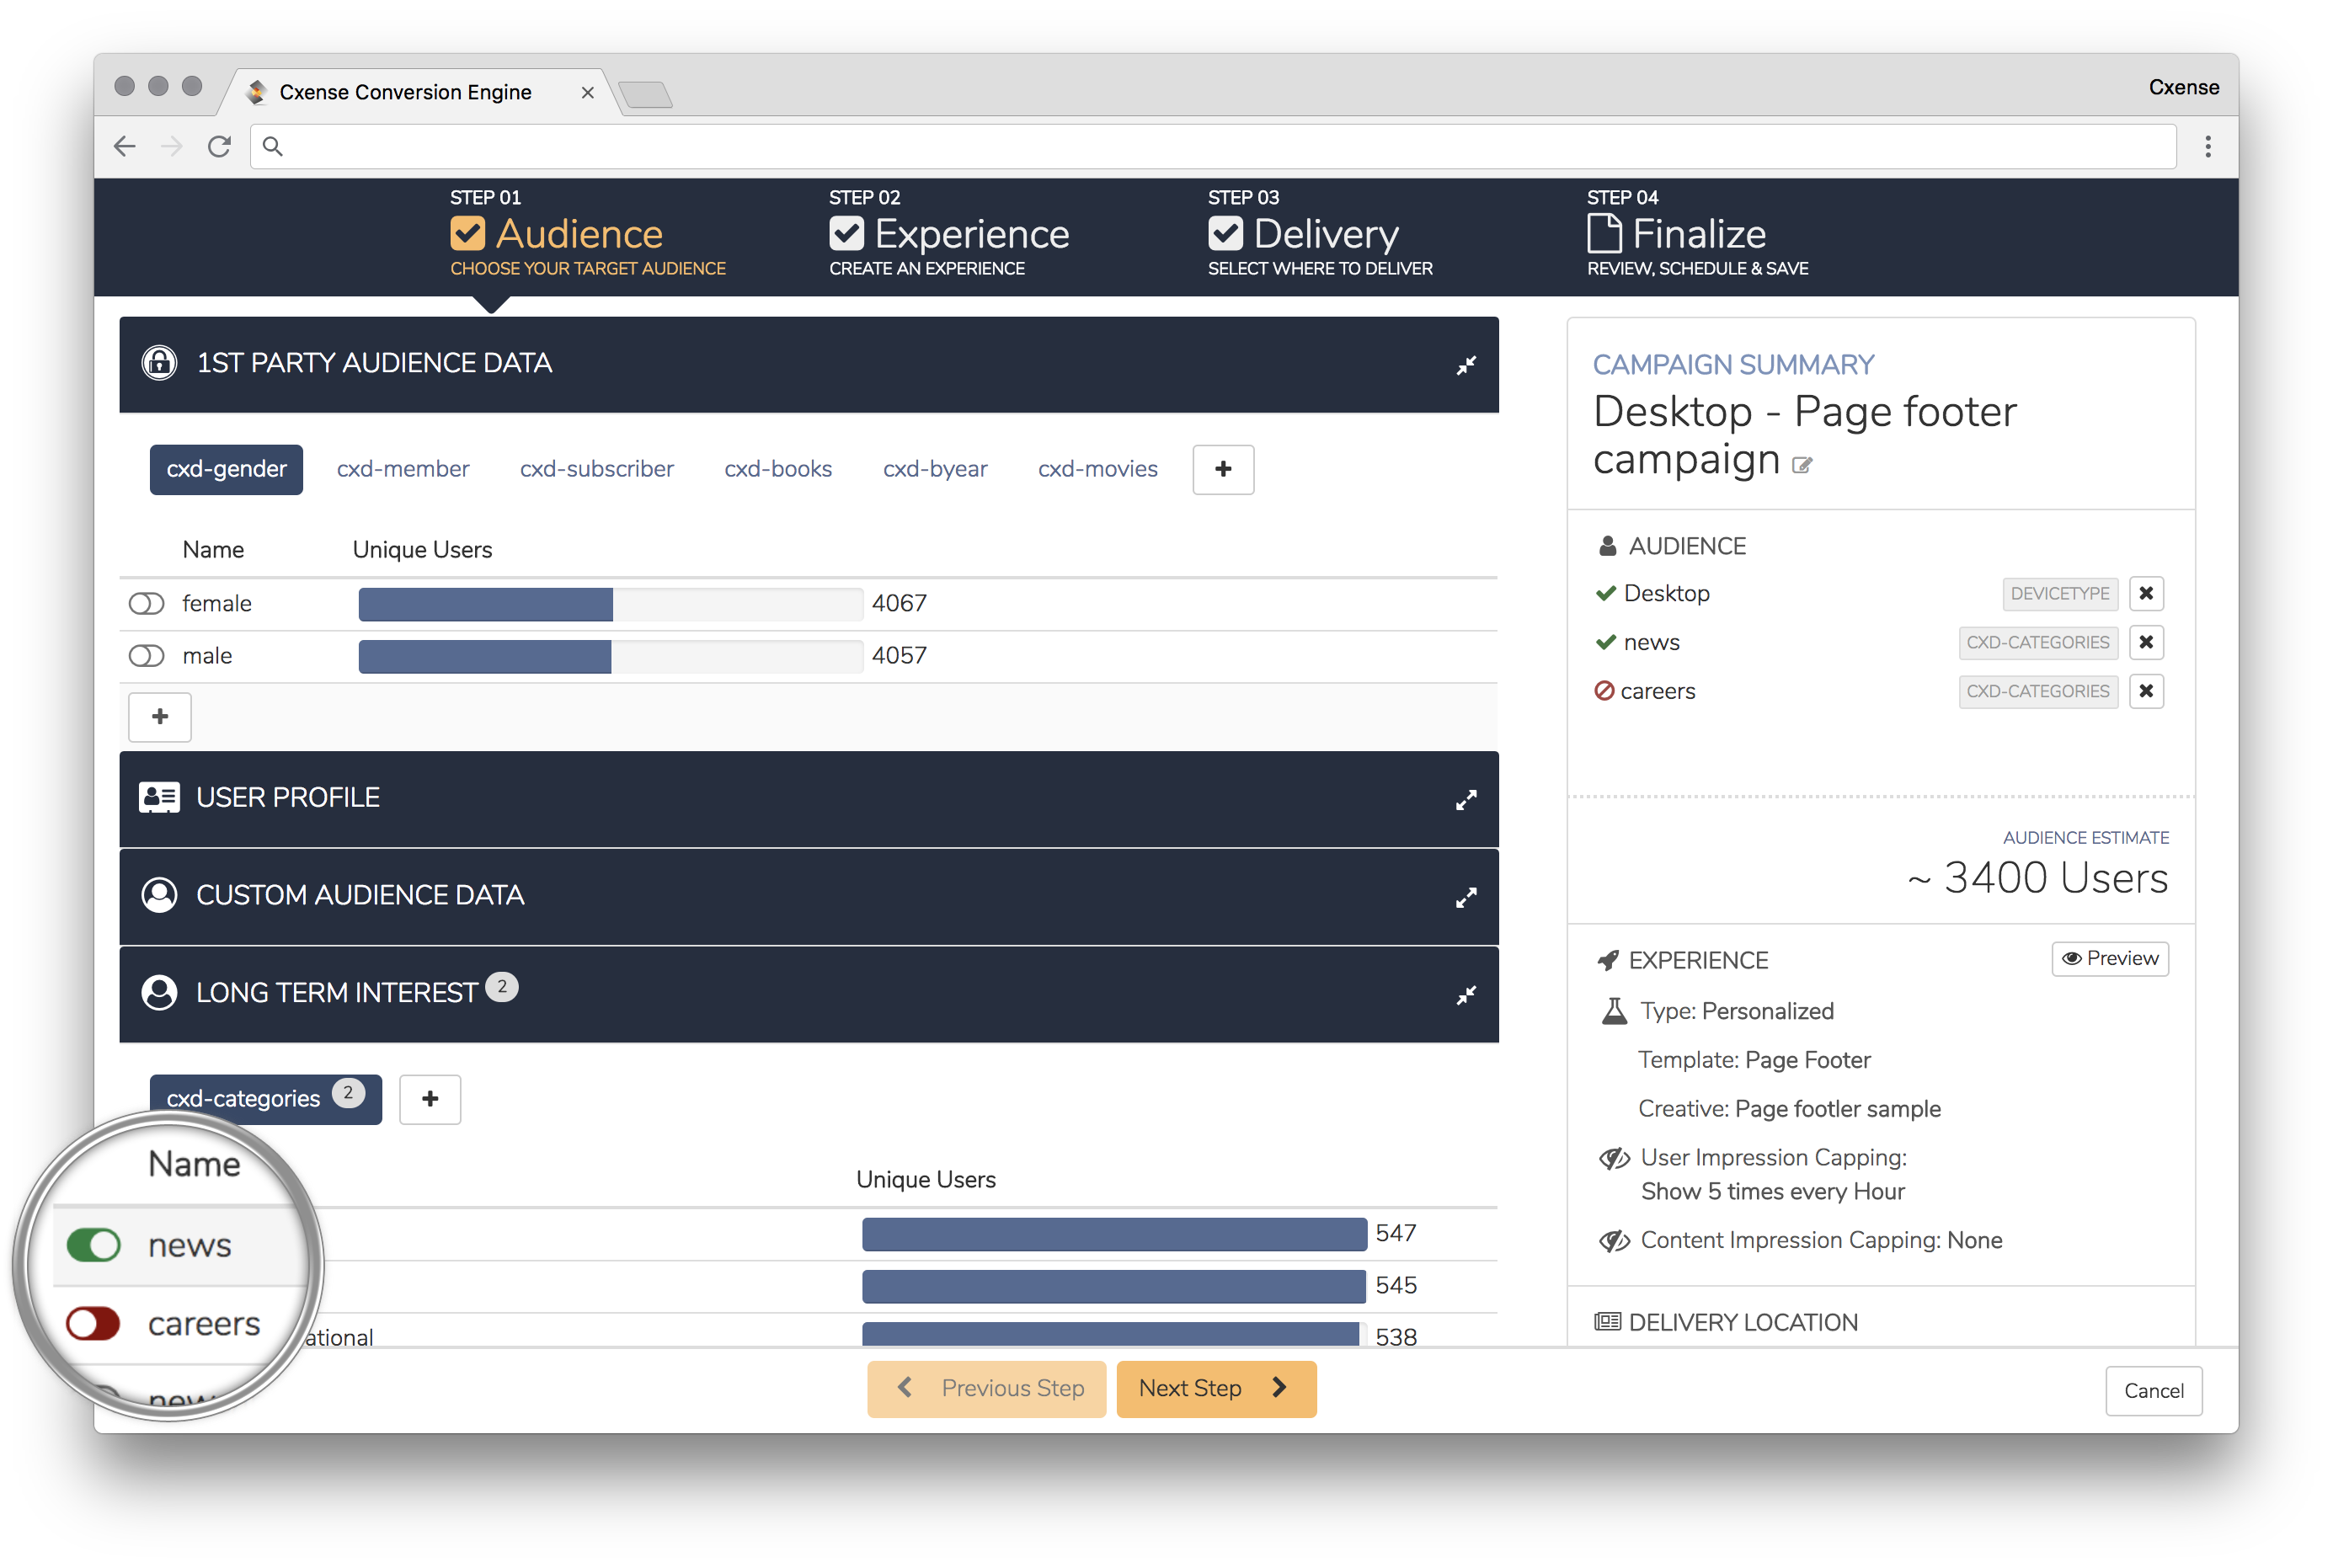Select the cxd-books tab

point(778,469)
